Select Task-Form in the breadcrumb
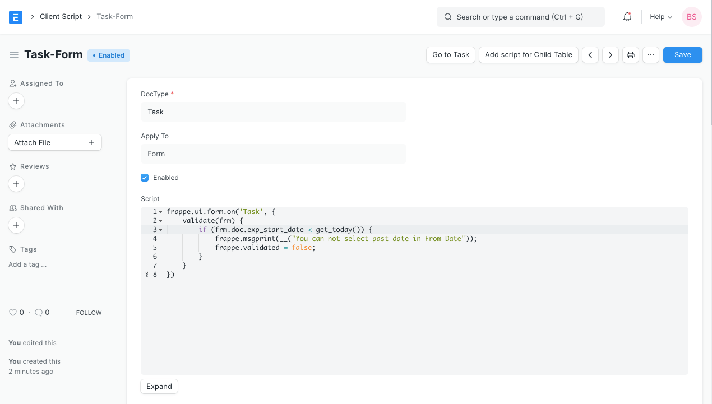 (x=114, y=16)
